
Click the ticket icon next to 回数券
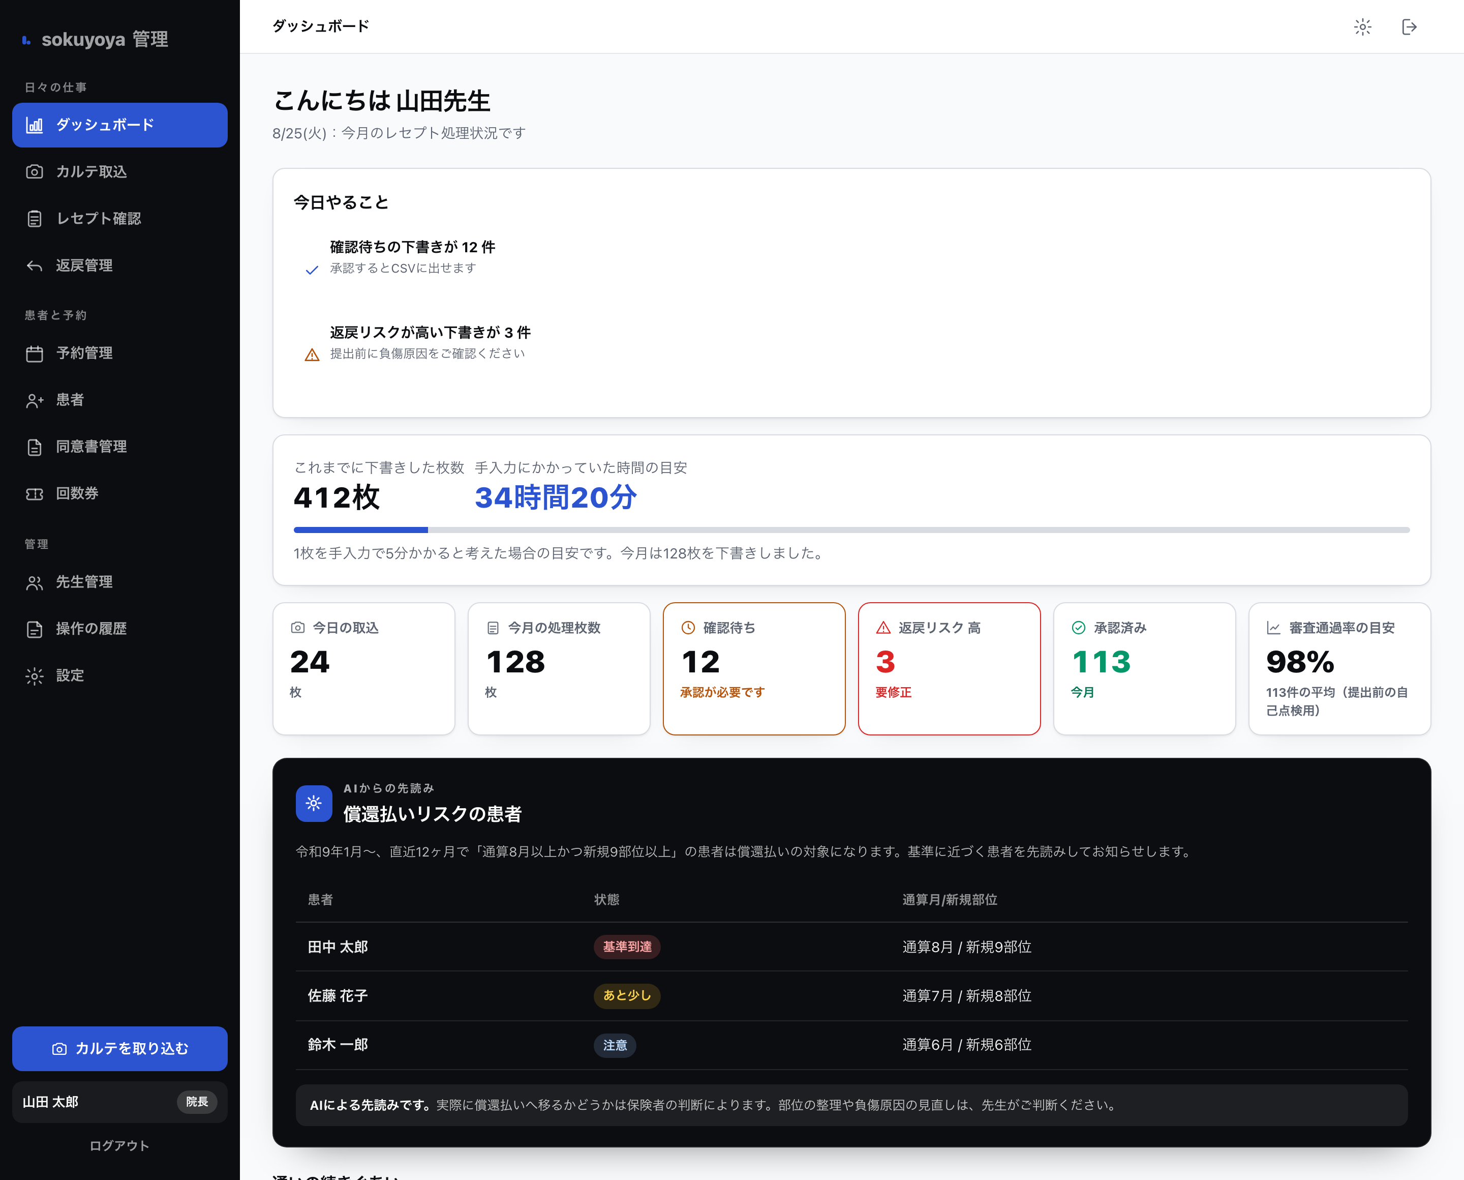coord(34,494)
